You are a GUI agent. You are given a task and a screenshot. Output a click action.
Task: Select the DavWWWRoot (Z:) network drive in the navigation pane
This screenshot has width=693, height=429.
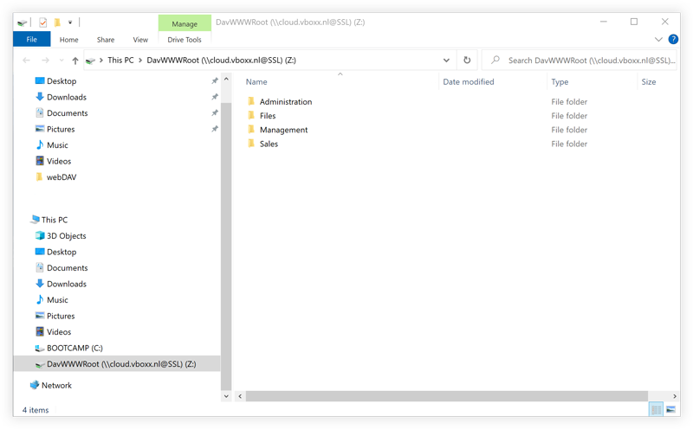tap(117, 363)
